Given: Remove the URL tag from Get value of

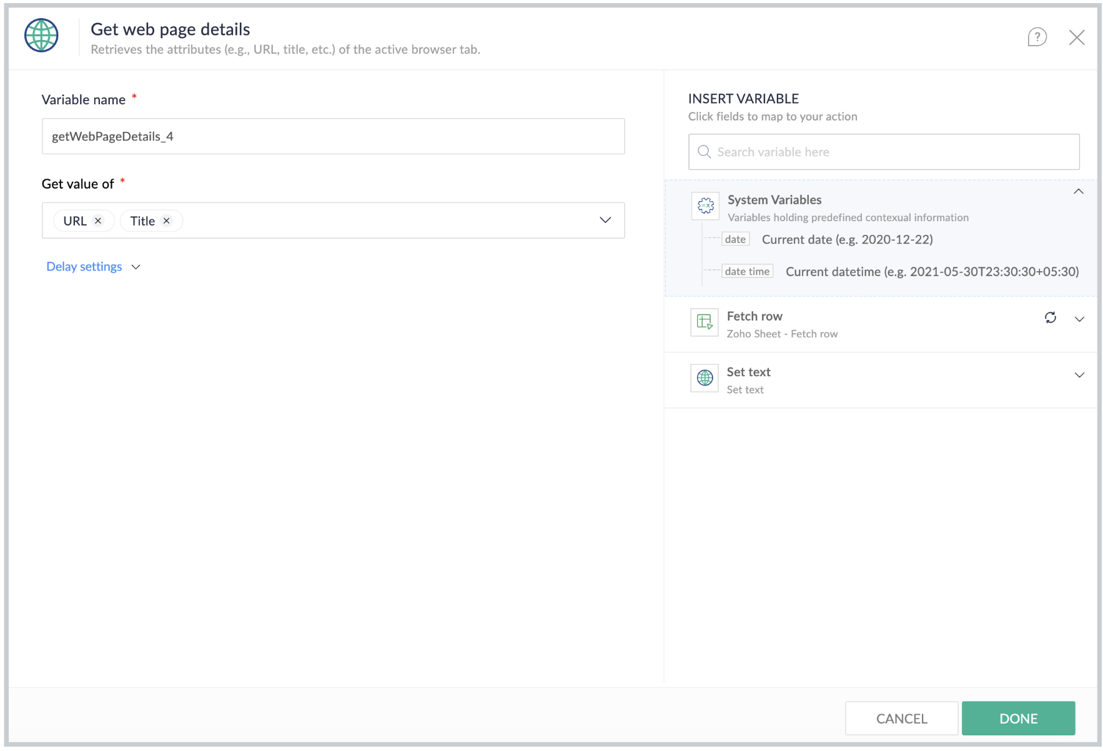Looking at the screenshot, I should (x=98, y=221).
